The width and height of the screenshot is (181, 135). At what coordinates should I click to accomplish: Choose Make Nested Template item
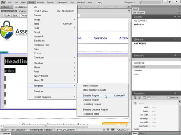point(102,90)
